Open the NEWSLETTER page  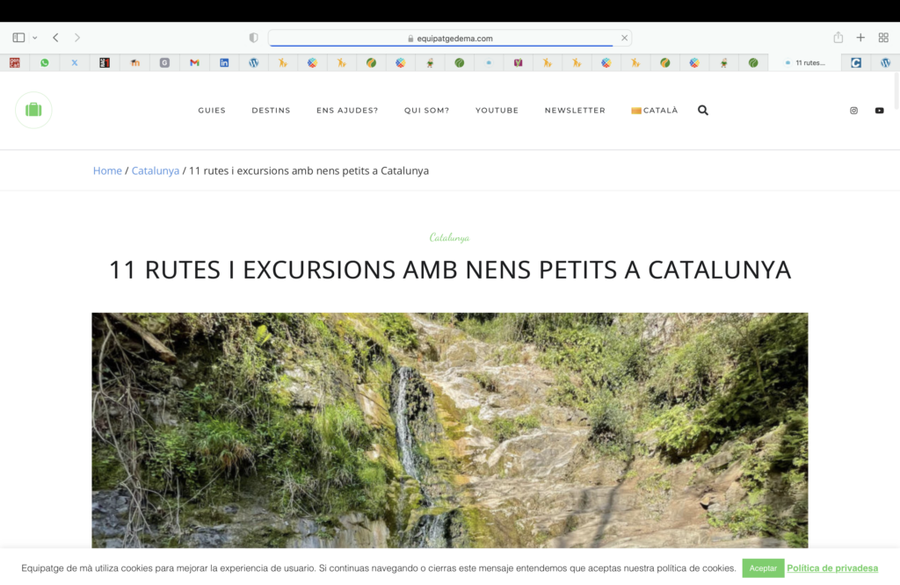[x=575, y=110]
